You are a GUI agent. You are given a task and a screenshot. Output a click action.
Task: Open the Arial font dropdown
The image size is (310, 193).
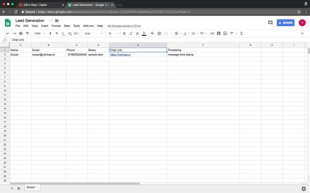point(94,33)
